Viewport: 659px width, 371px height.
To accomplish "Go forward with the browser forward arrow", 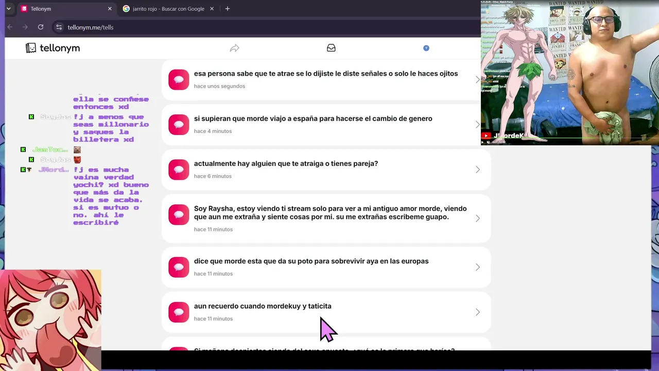I will point(25,27).
